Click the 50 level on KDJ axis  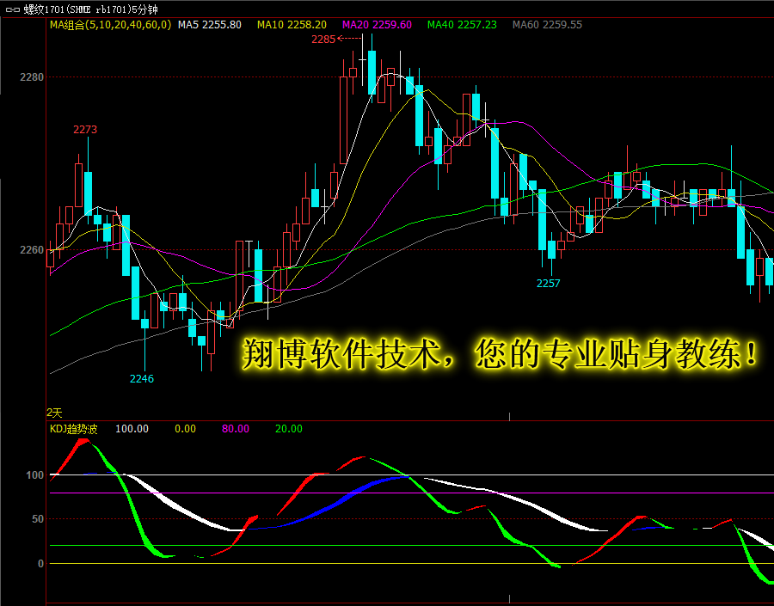[x=38, y=519]
